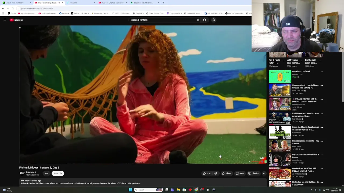Open the weather widget showing Cloudy
Screen dimensions: 344x193
pyautogui.click(x=7, y=190)
